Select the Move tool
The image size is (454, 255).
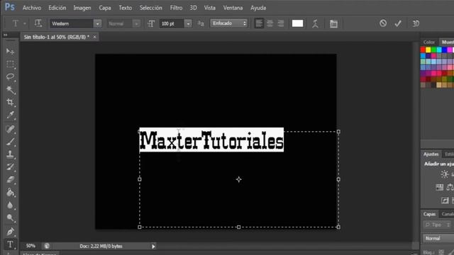(10, 52)
